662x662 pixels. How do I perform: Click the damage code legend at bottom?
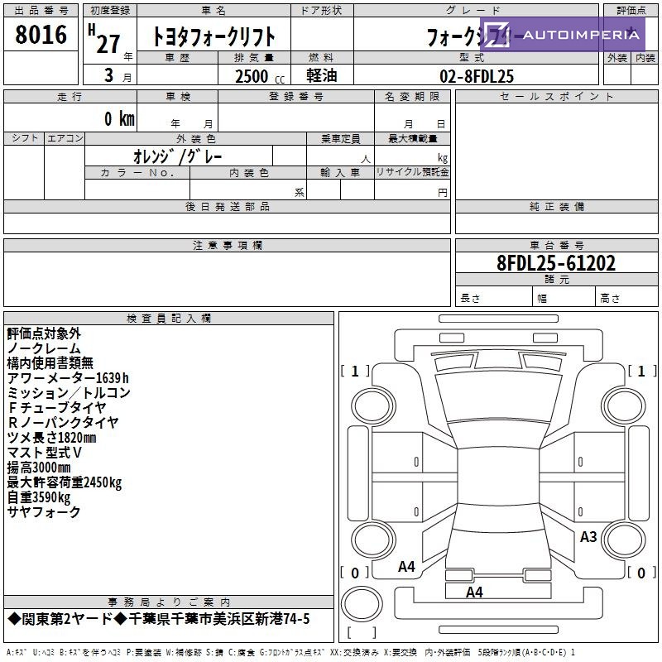tap(290, 652)
